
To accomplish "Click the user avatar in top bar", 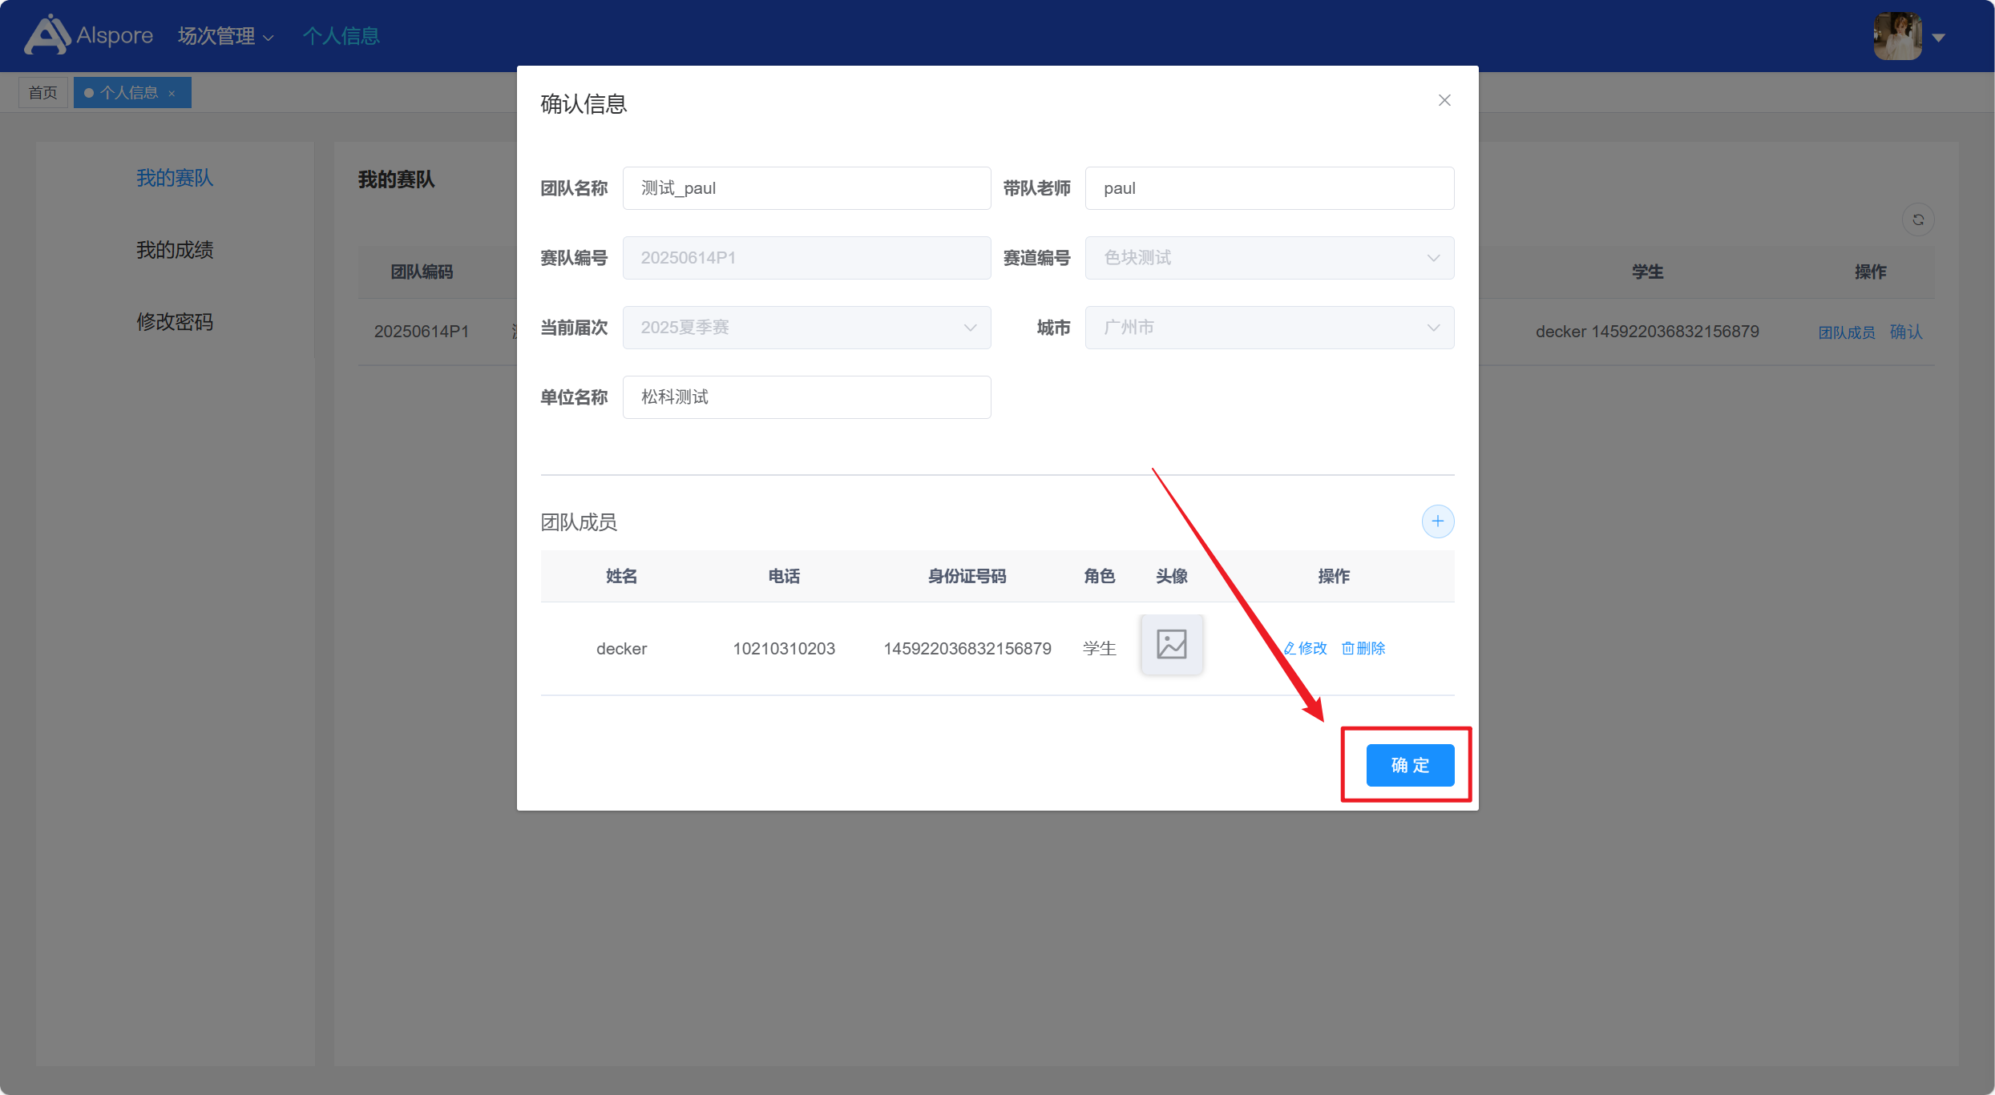I will coord(1896,36).
